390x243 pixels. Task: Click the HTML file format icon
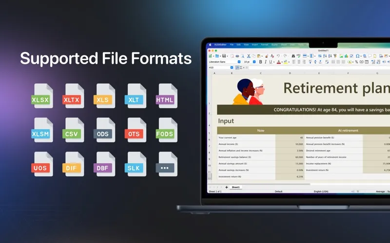(166, 96)
